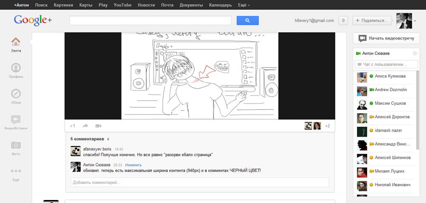
Task: Open the profile photo in the header
Action: [404, 20]
